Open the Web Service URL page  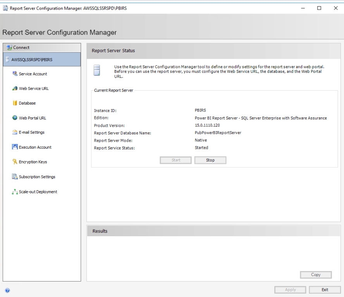click(x=34, y=88)
